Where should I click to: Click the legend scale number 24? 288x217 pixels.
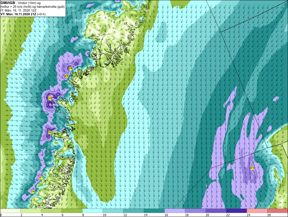[249, 215]
